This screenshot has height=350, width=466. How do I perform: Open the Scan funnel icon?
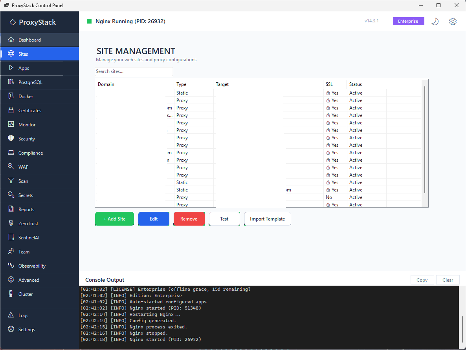coord(11,181)
